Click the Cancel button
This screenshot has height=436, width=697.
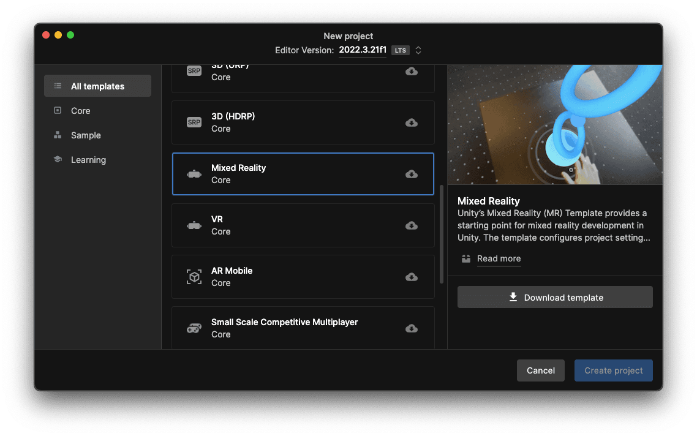click(540, 370)
